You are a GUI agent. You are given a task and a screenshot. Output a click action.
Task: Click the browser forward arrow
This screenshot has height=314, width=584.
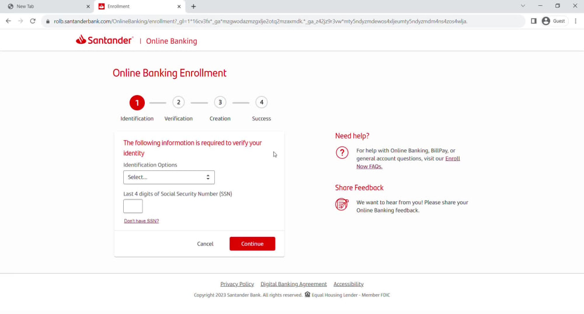pos(20,21)
